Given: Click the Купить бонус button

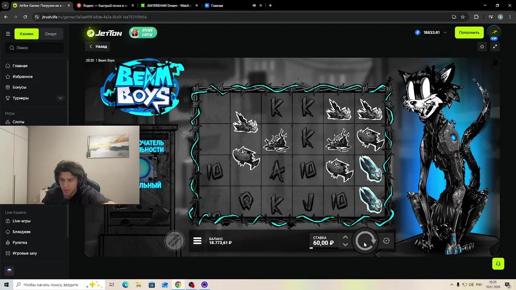Looking at the screenshot, I should pos(175,241).
